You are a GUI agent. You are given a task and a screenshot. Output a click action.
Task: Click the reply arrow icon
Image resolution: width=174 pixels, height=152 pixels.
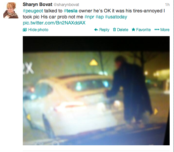point(96,30)
